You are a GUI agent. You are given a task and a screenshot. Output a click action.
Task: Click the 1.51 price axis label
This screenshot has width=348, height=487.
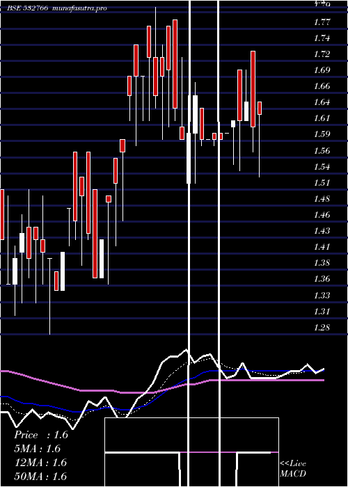[x=322, y=182]
